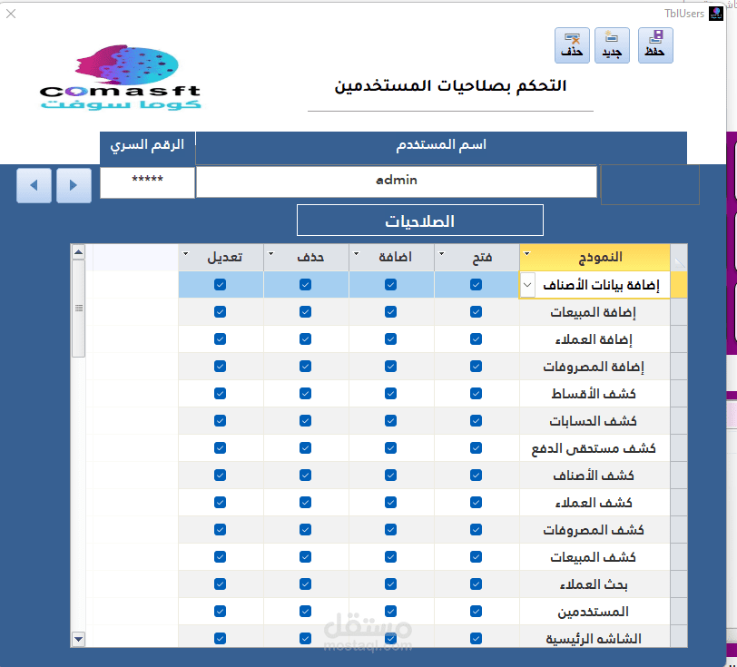The height and width of the screenshot is (667, 737).
Task: Expand the إضافة بيانات الأصناف combo box
Action: (x=527, y=285)
